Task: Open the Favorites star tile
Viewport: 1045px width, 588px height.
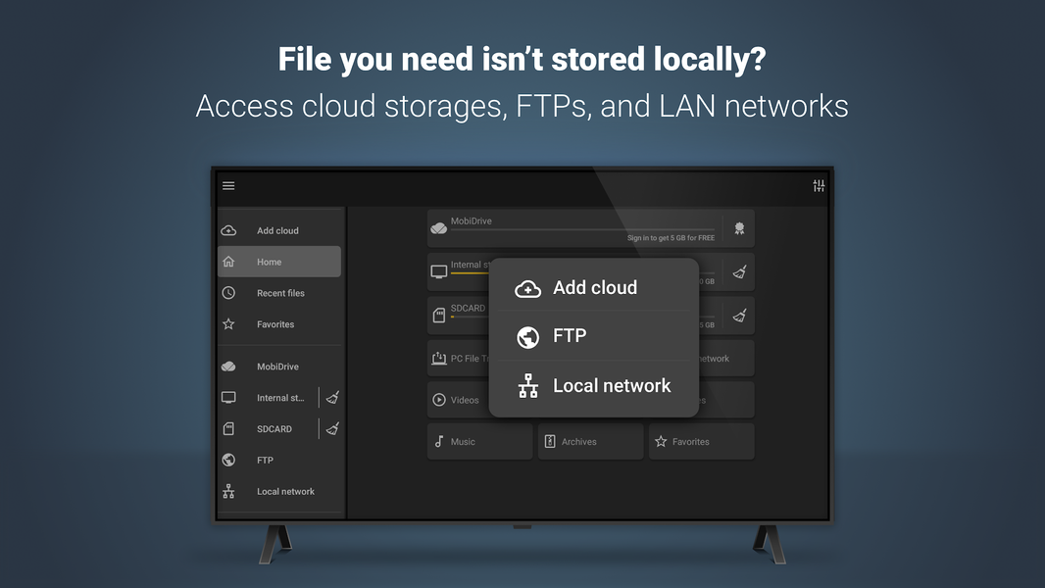Action: (701, 441)
